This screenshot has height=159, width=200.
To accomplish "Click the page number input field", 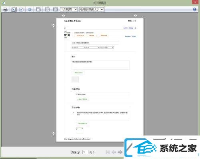I will [x=85, y=152].
